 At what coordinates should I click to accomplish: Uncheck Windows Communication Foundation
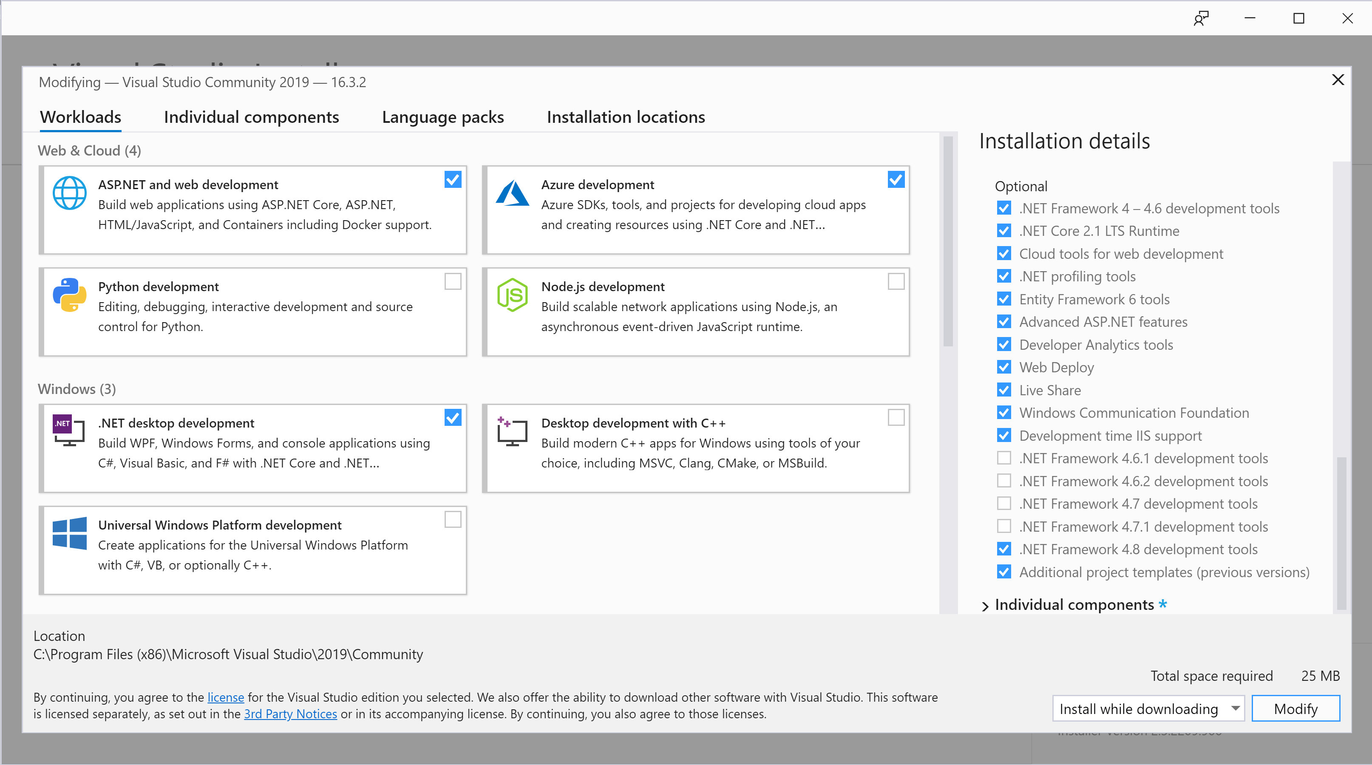[1004, 413]
